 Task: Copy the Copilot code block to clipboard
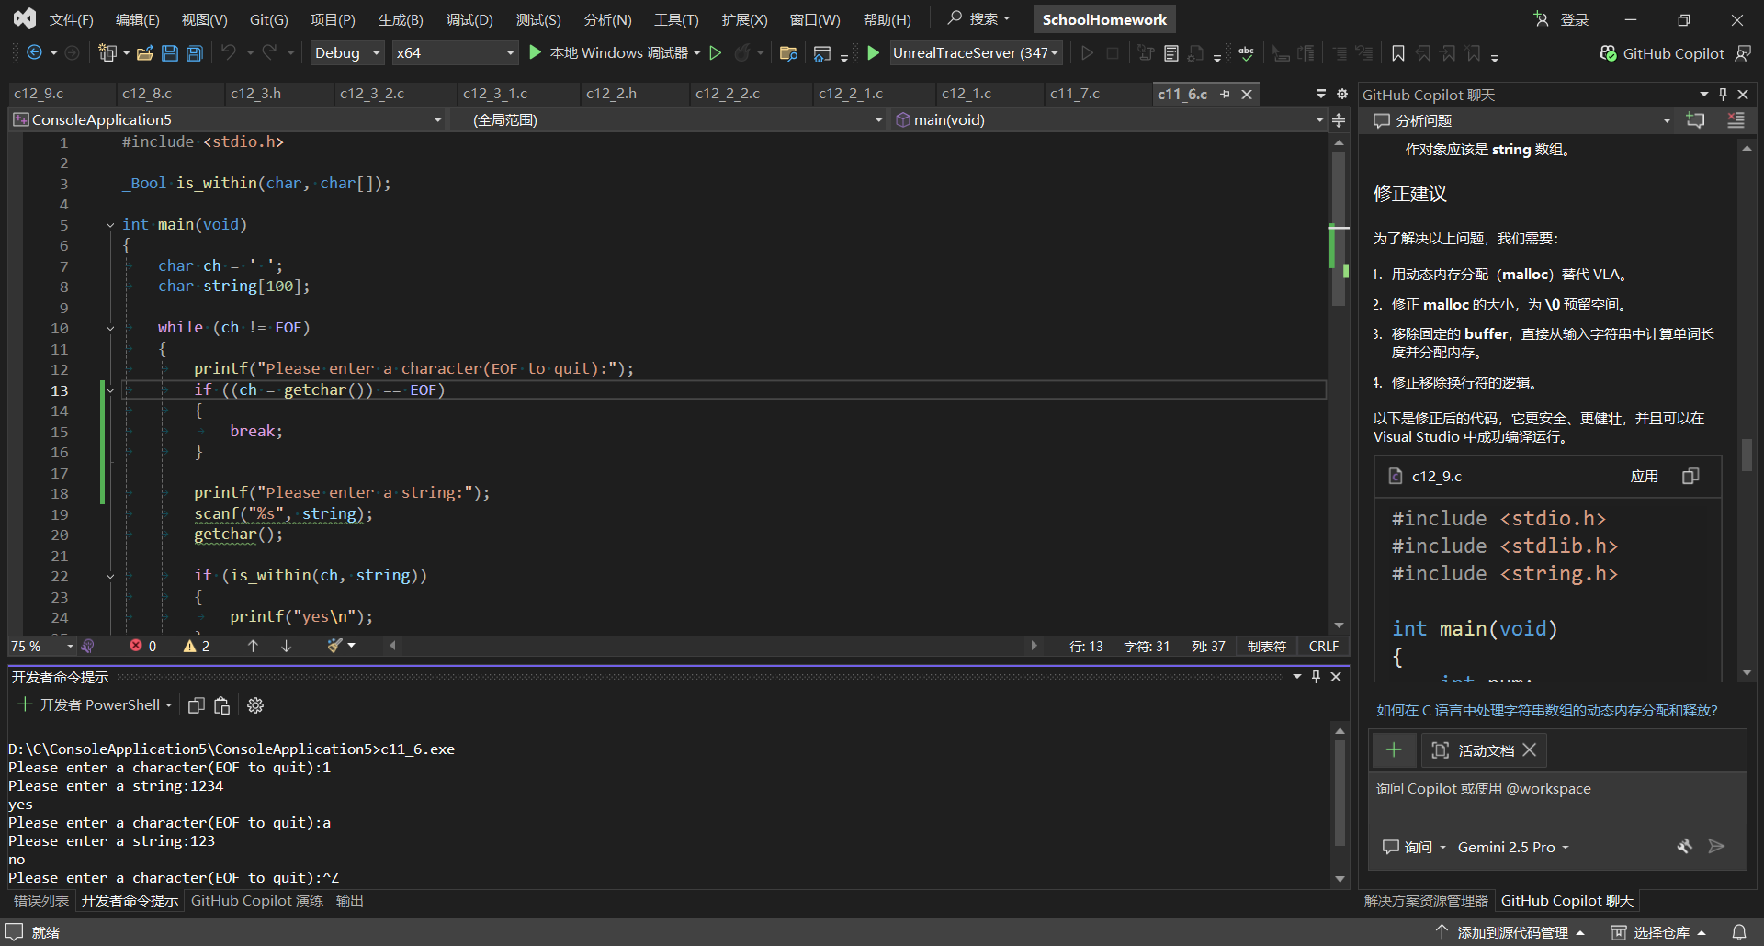pos(1690,476)
